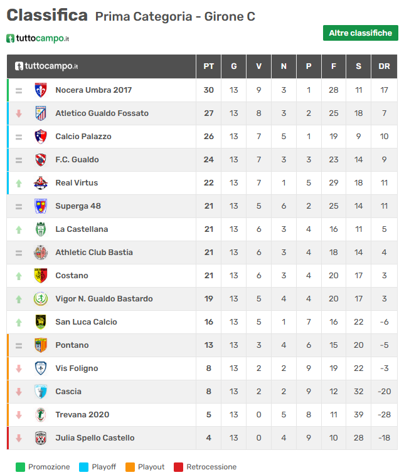This screenshot has width=409, height=475.
Task: Click the Julia Spello Castello crest
Action: [41, 438]
